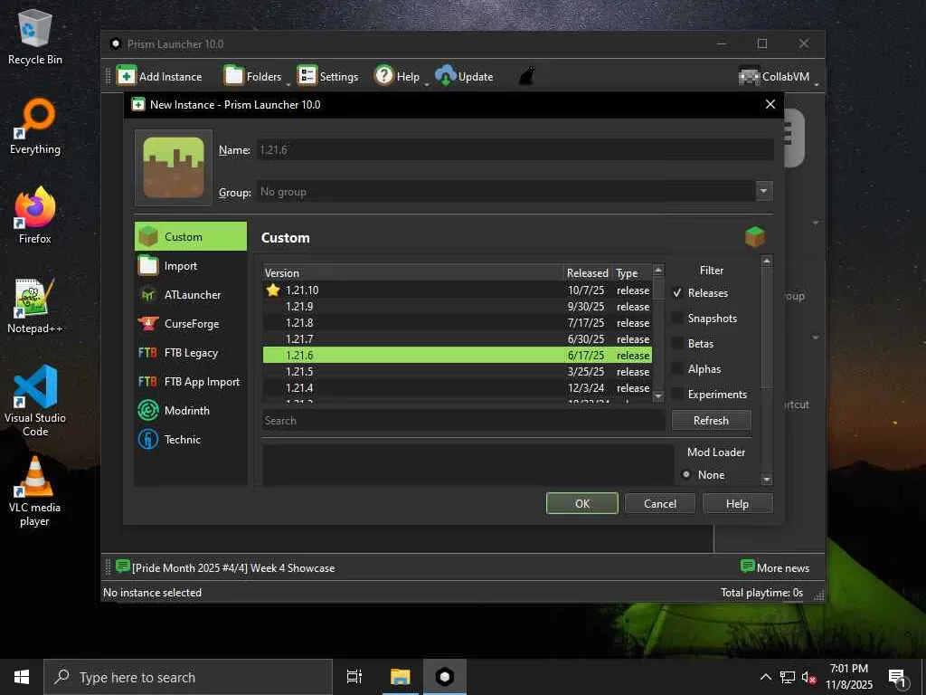Click the version Search field

tap(464, 420)
